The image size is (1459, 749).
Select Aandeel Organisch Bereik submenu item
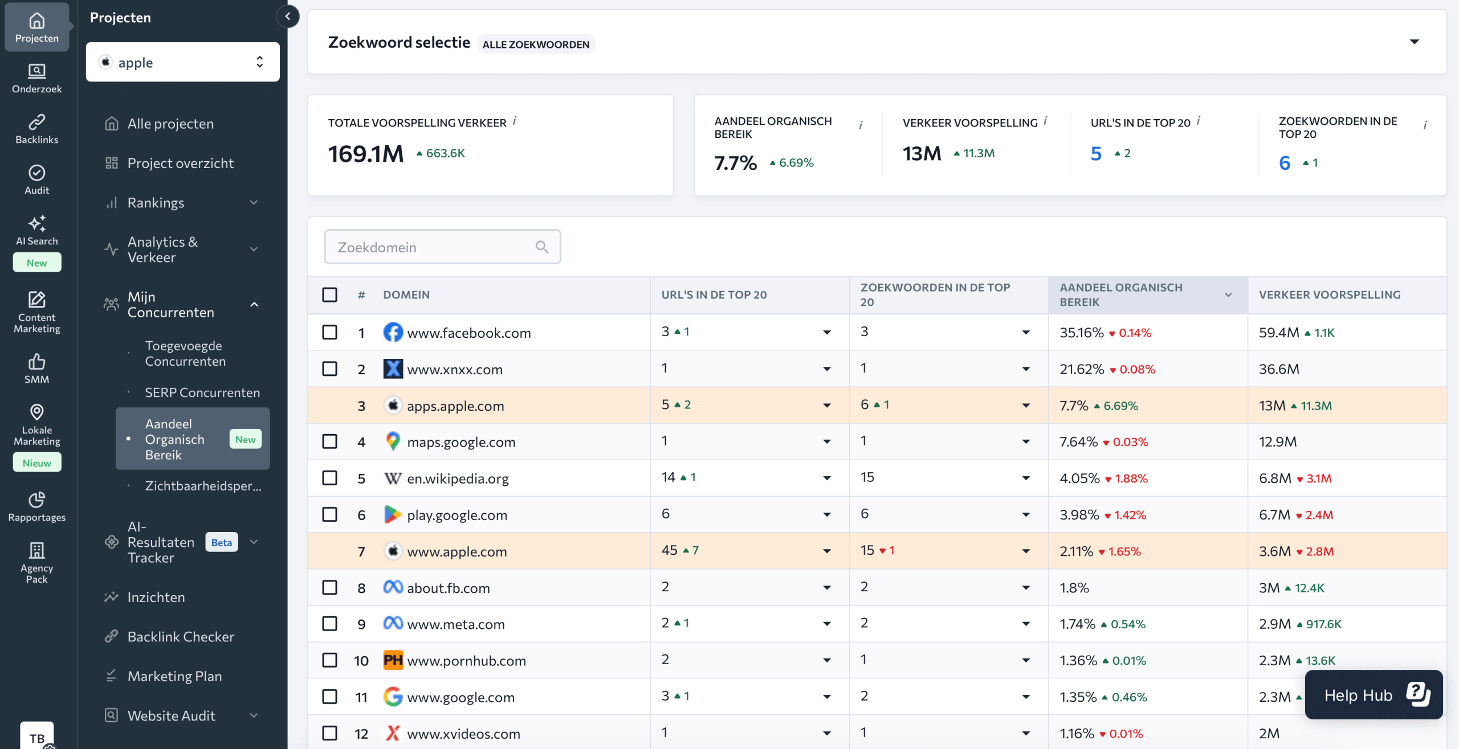[x=193, y=439]
